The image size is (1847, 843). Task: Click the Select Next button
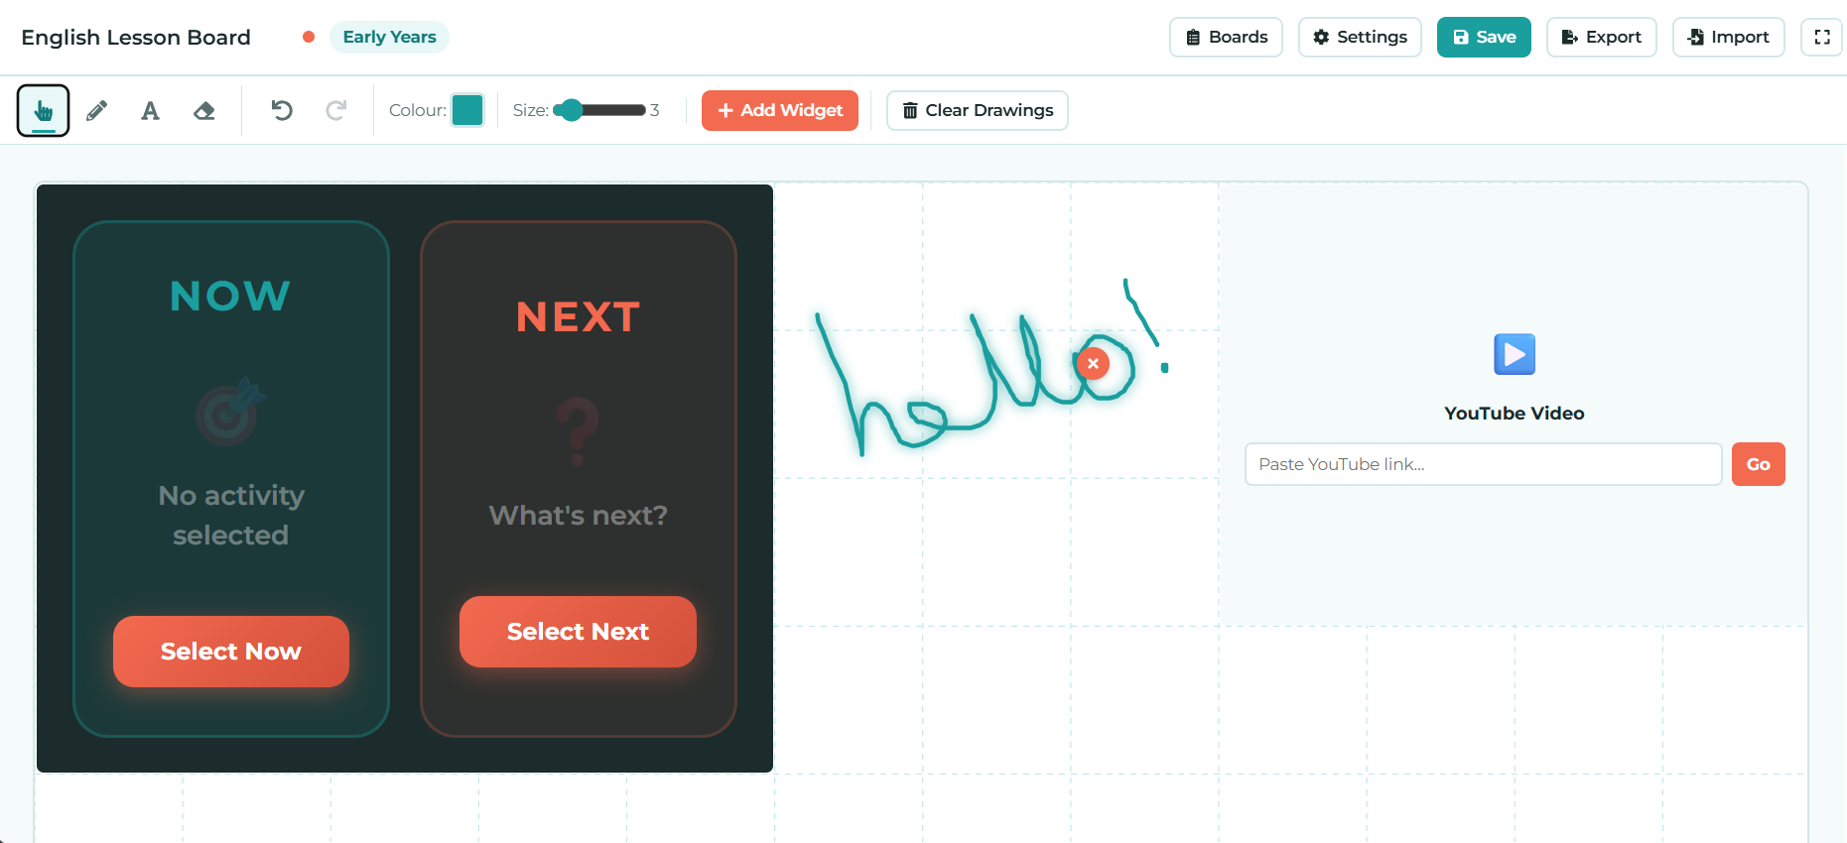(x=578, y=632)
